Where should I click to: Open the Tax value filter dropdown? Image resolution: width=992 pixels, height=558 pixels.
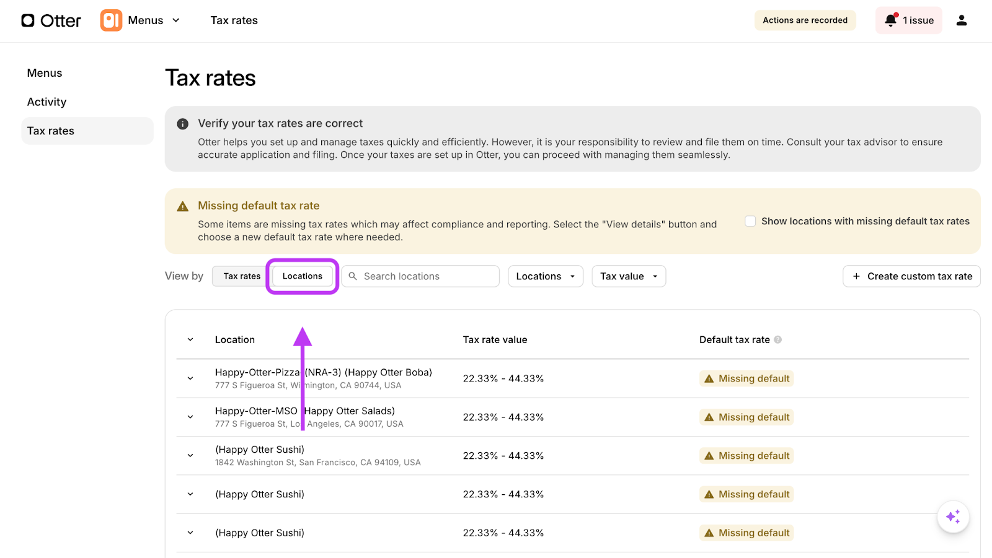point(628,276)
